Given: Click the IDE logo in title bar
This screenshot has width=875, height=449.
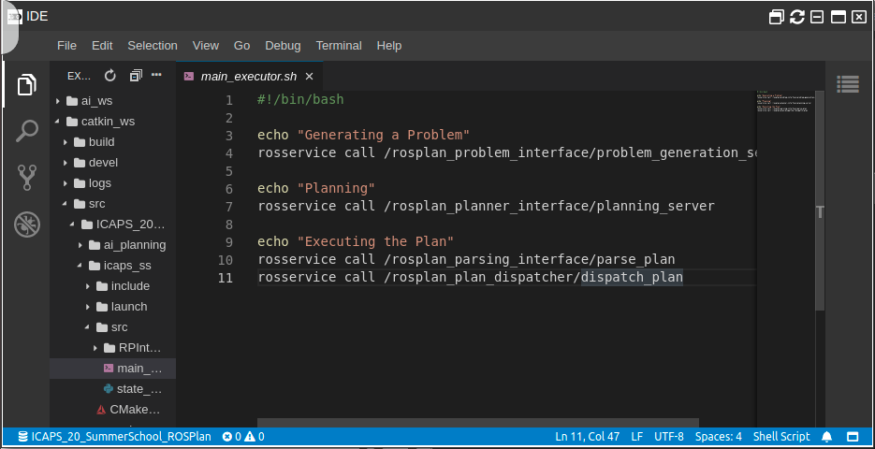Looking at the screenshot, I should pyautogui.click(x=15, y=17).
